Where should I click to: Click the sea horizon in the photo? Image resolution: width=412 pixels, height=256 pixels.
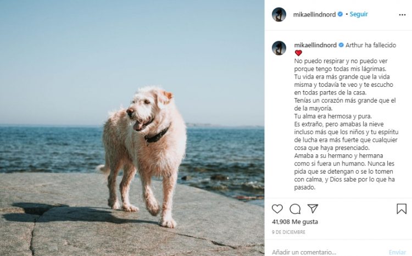pos(53,126)
